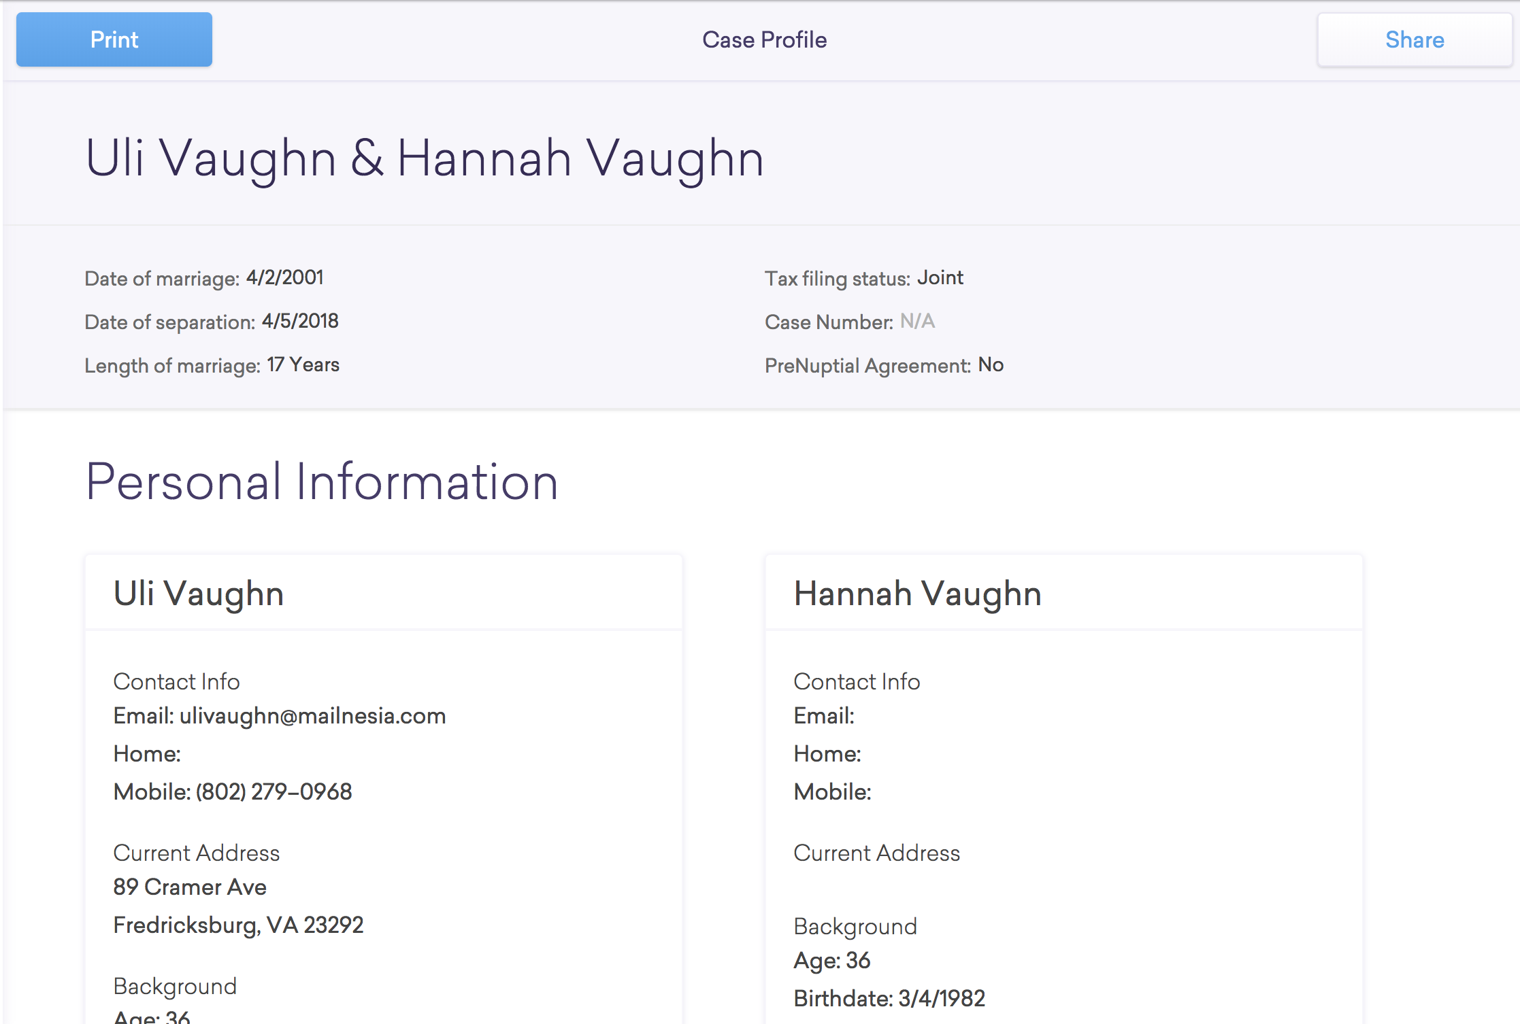Click the 17 Years length of marriage

[x=303, y=364]
